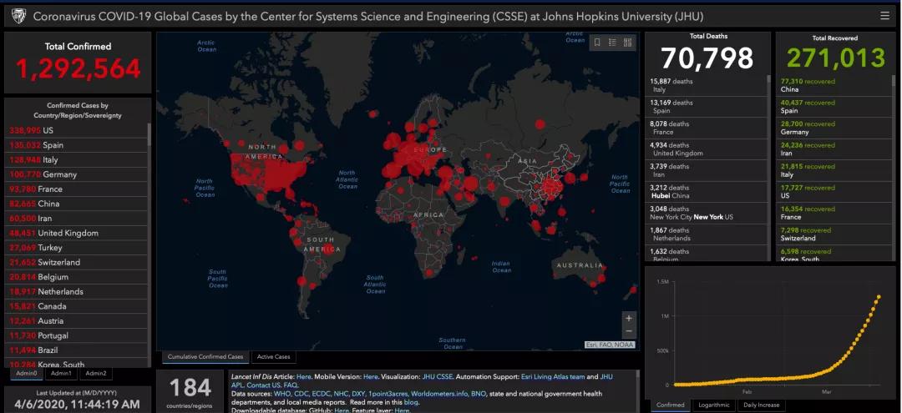Select Netherlands in confirmed cases list
902x413 pixels.
(75, 292)
